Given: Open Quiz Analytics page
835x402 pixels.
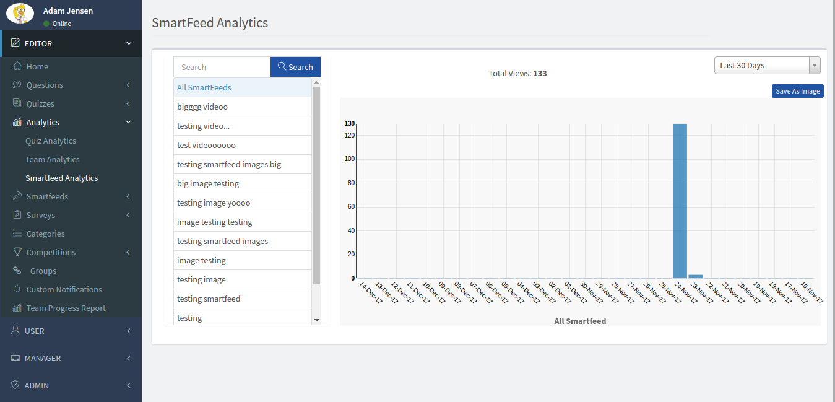Looking at the screenshot, I should coord(51,141).
